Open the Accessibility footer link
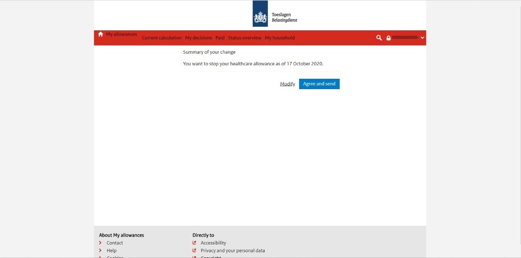521x258 pixels. pos(213,243)
